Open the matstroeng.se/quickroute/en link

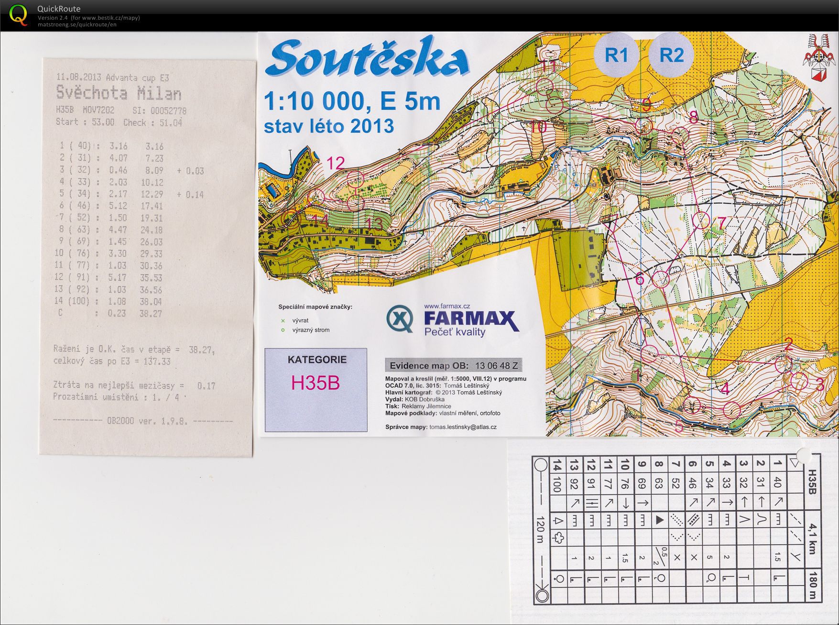tap(77, 24)
